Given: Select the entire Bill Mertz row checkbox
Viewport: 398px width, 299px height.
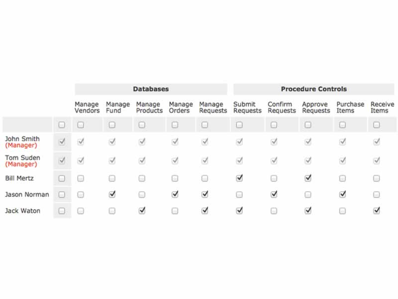Looking at the screenshot, I should point(62,178).
